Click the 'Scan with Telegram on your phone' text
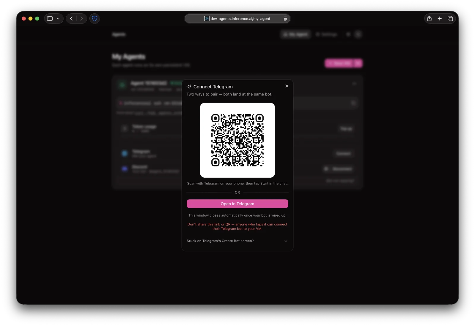 237,184
